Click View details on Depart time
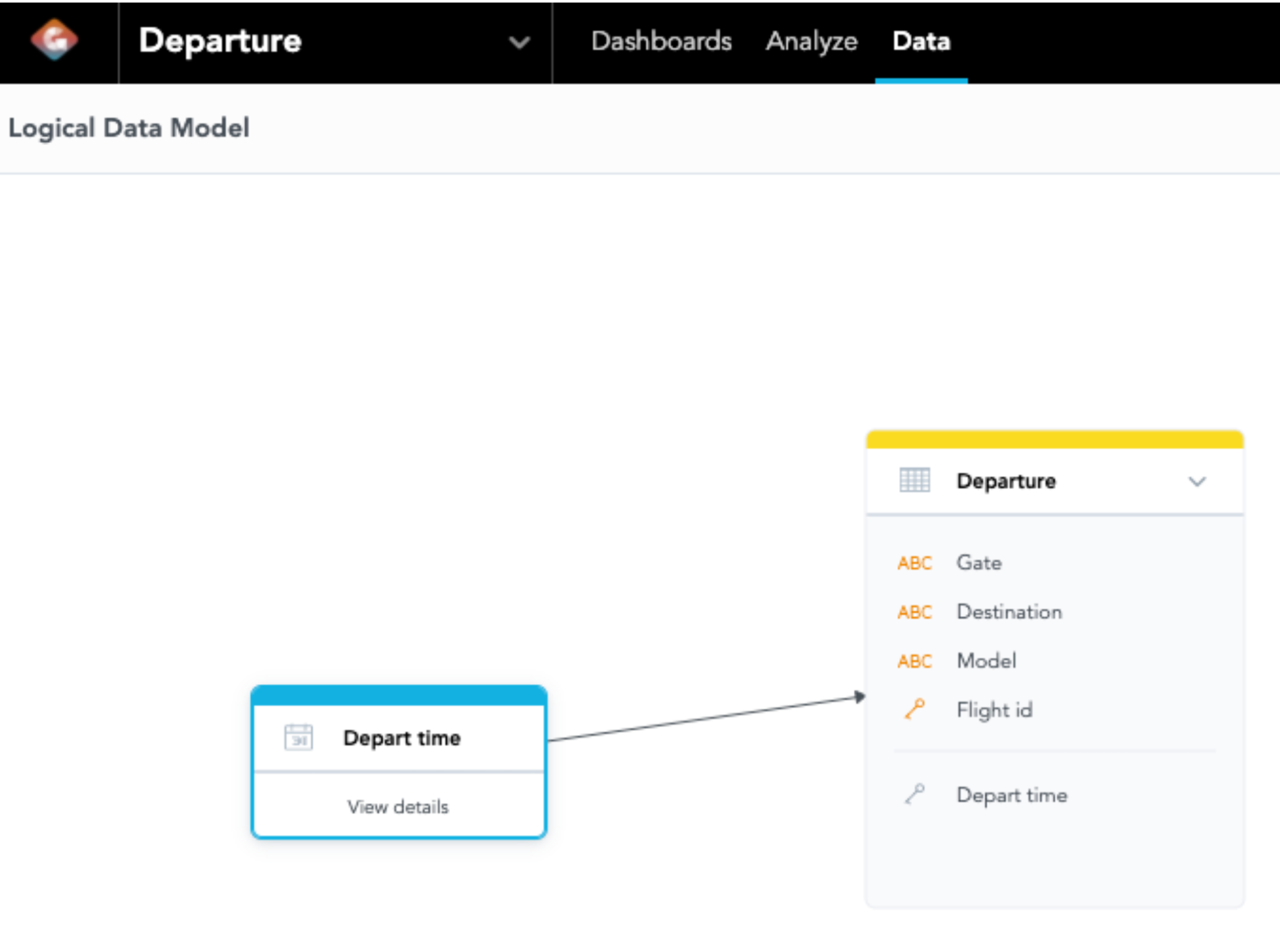The height and width of the screenshot is (925, 1280). pyautogui.click(x=398, y=807)
